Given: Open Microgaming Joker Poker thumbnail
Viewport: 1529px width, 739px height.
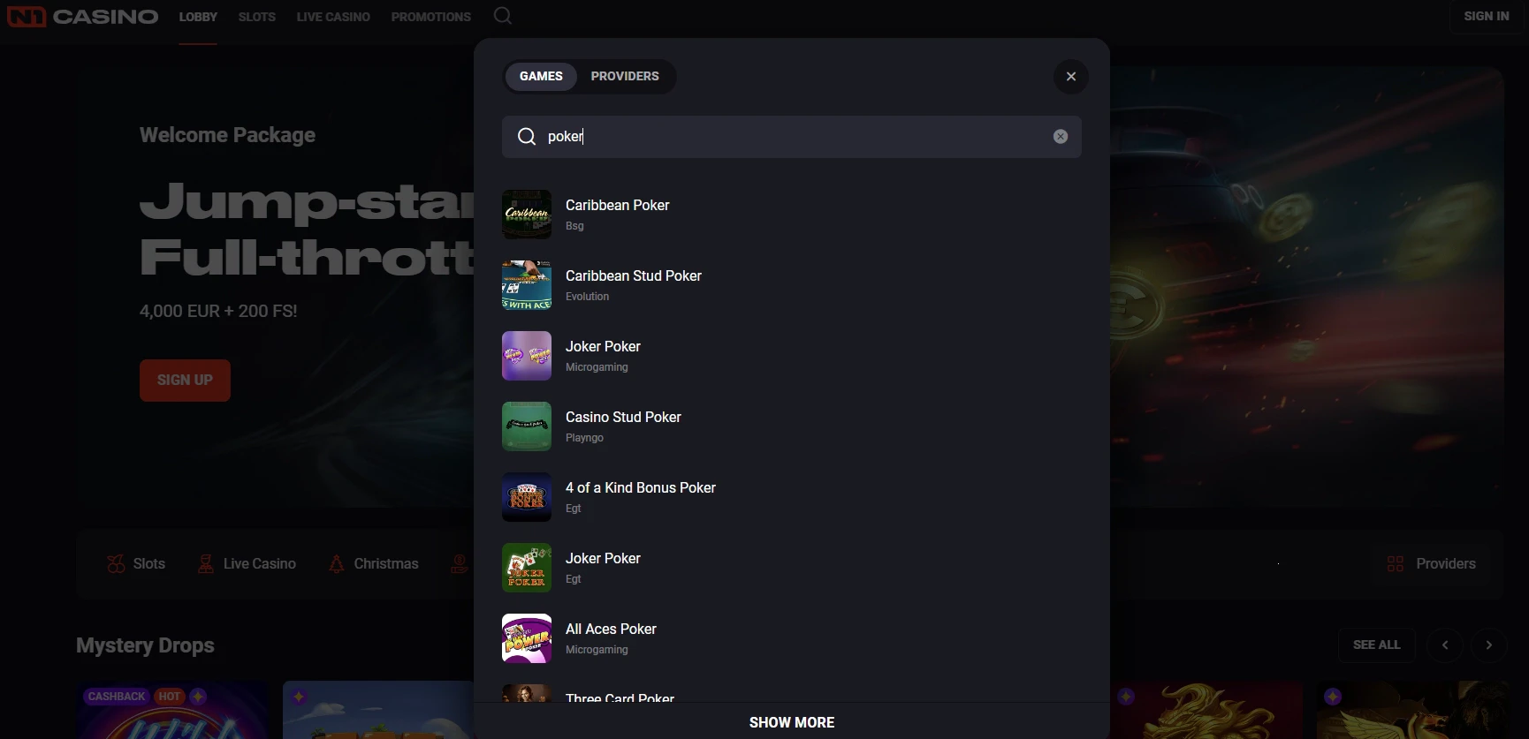Looking at the screenshot, I should tap(527, 356).
